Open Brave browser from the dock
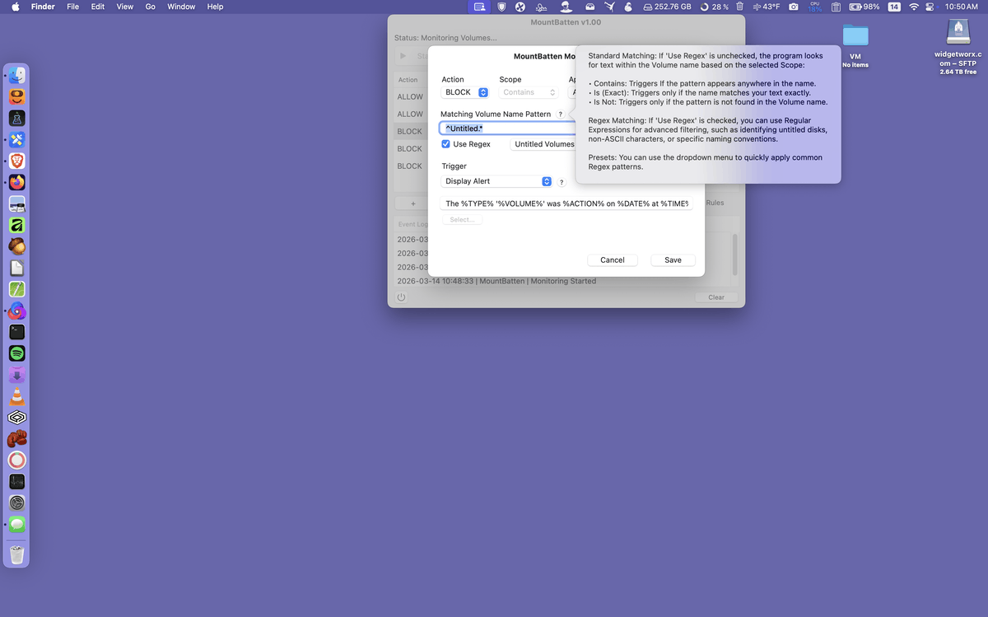The width and height of the screenshot is (988, 617). (17, 161)
